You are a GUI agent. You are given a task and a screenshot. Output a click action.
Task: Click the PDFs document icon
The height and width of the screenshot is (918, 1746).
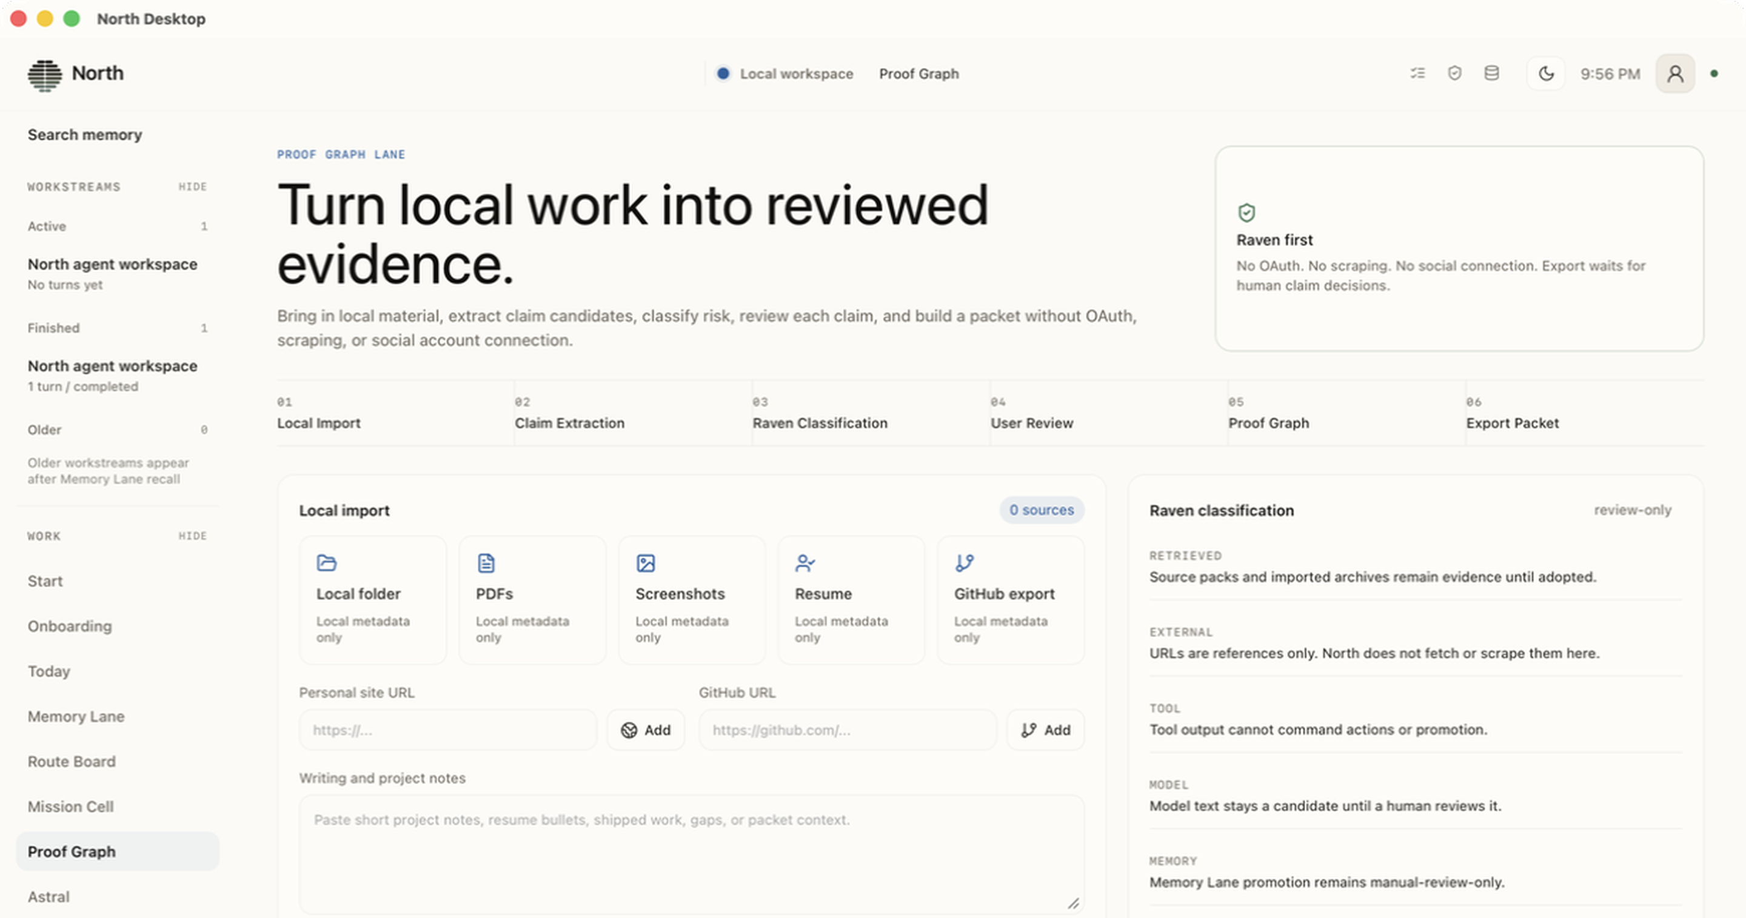point(486,562)
